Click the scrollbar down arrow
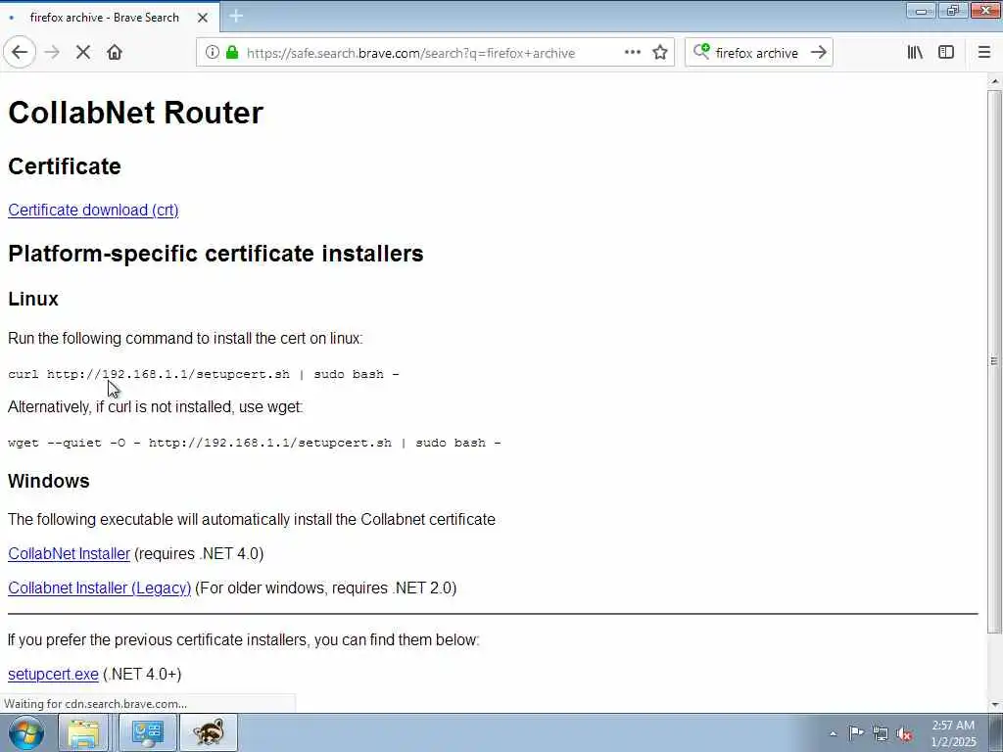This screenshot has height=752, width=1003. click(994, 705)
